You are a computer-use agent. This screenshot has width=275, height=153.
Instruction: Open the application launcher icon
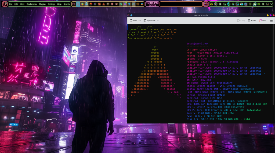click(5, 4)
